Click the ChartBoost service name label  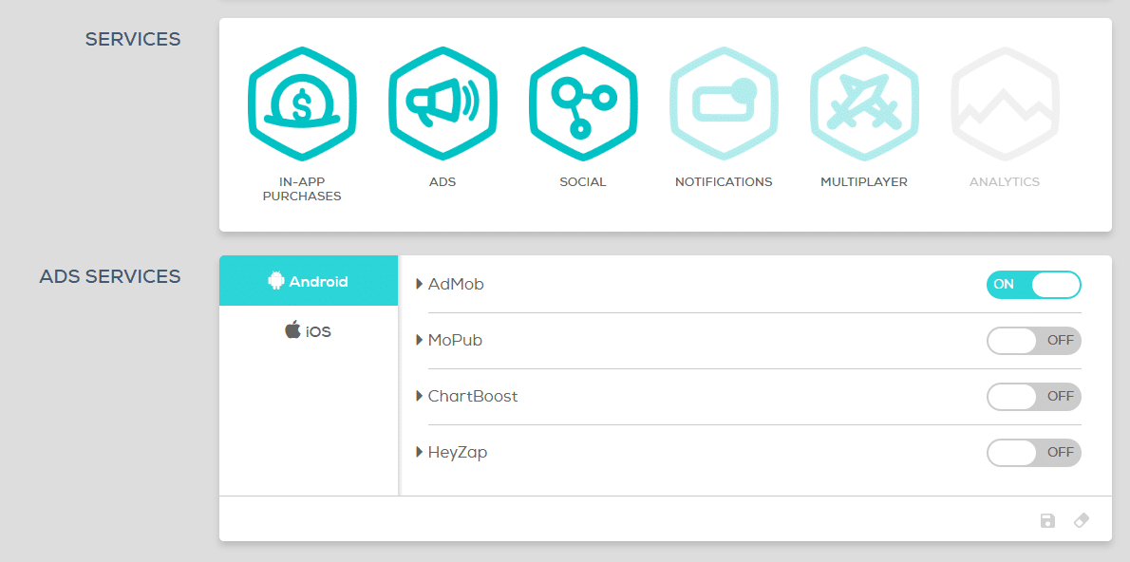473,396
